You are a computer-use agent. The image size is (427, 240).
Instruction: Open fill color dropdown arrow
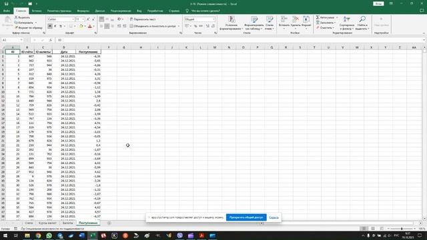(x=85, y=27)
